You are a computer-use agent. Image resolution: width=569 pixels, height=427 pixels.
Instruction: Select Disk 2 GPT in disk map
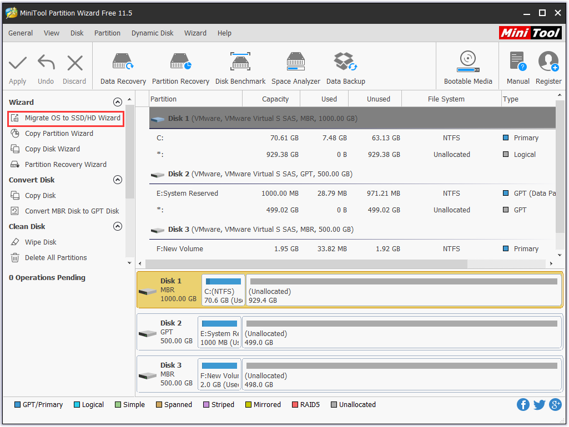167,332
